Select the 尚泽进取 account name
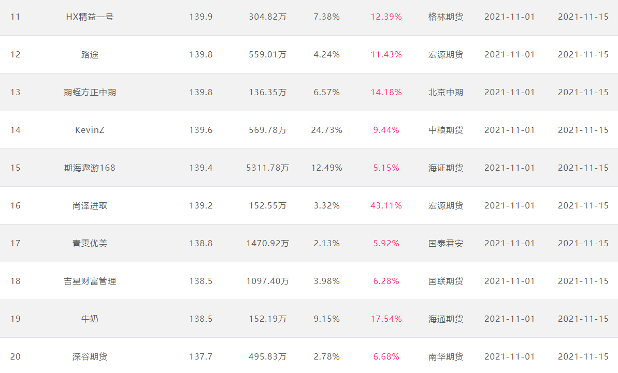 click(x=90, y=206)
